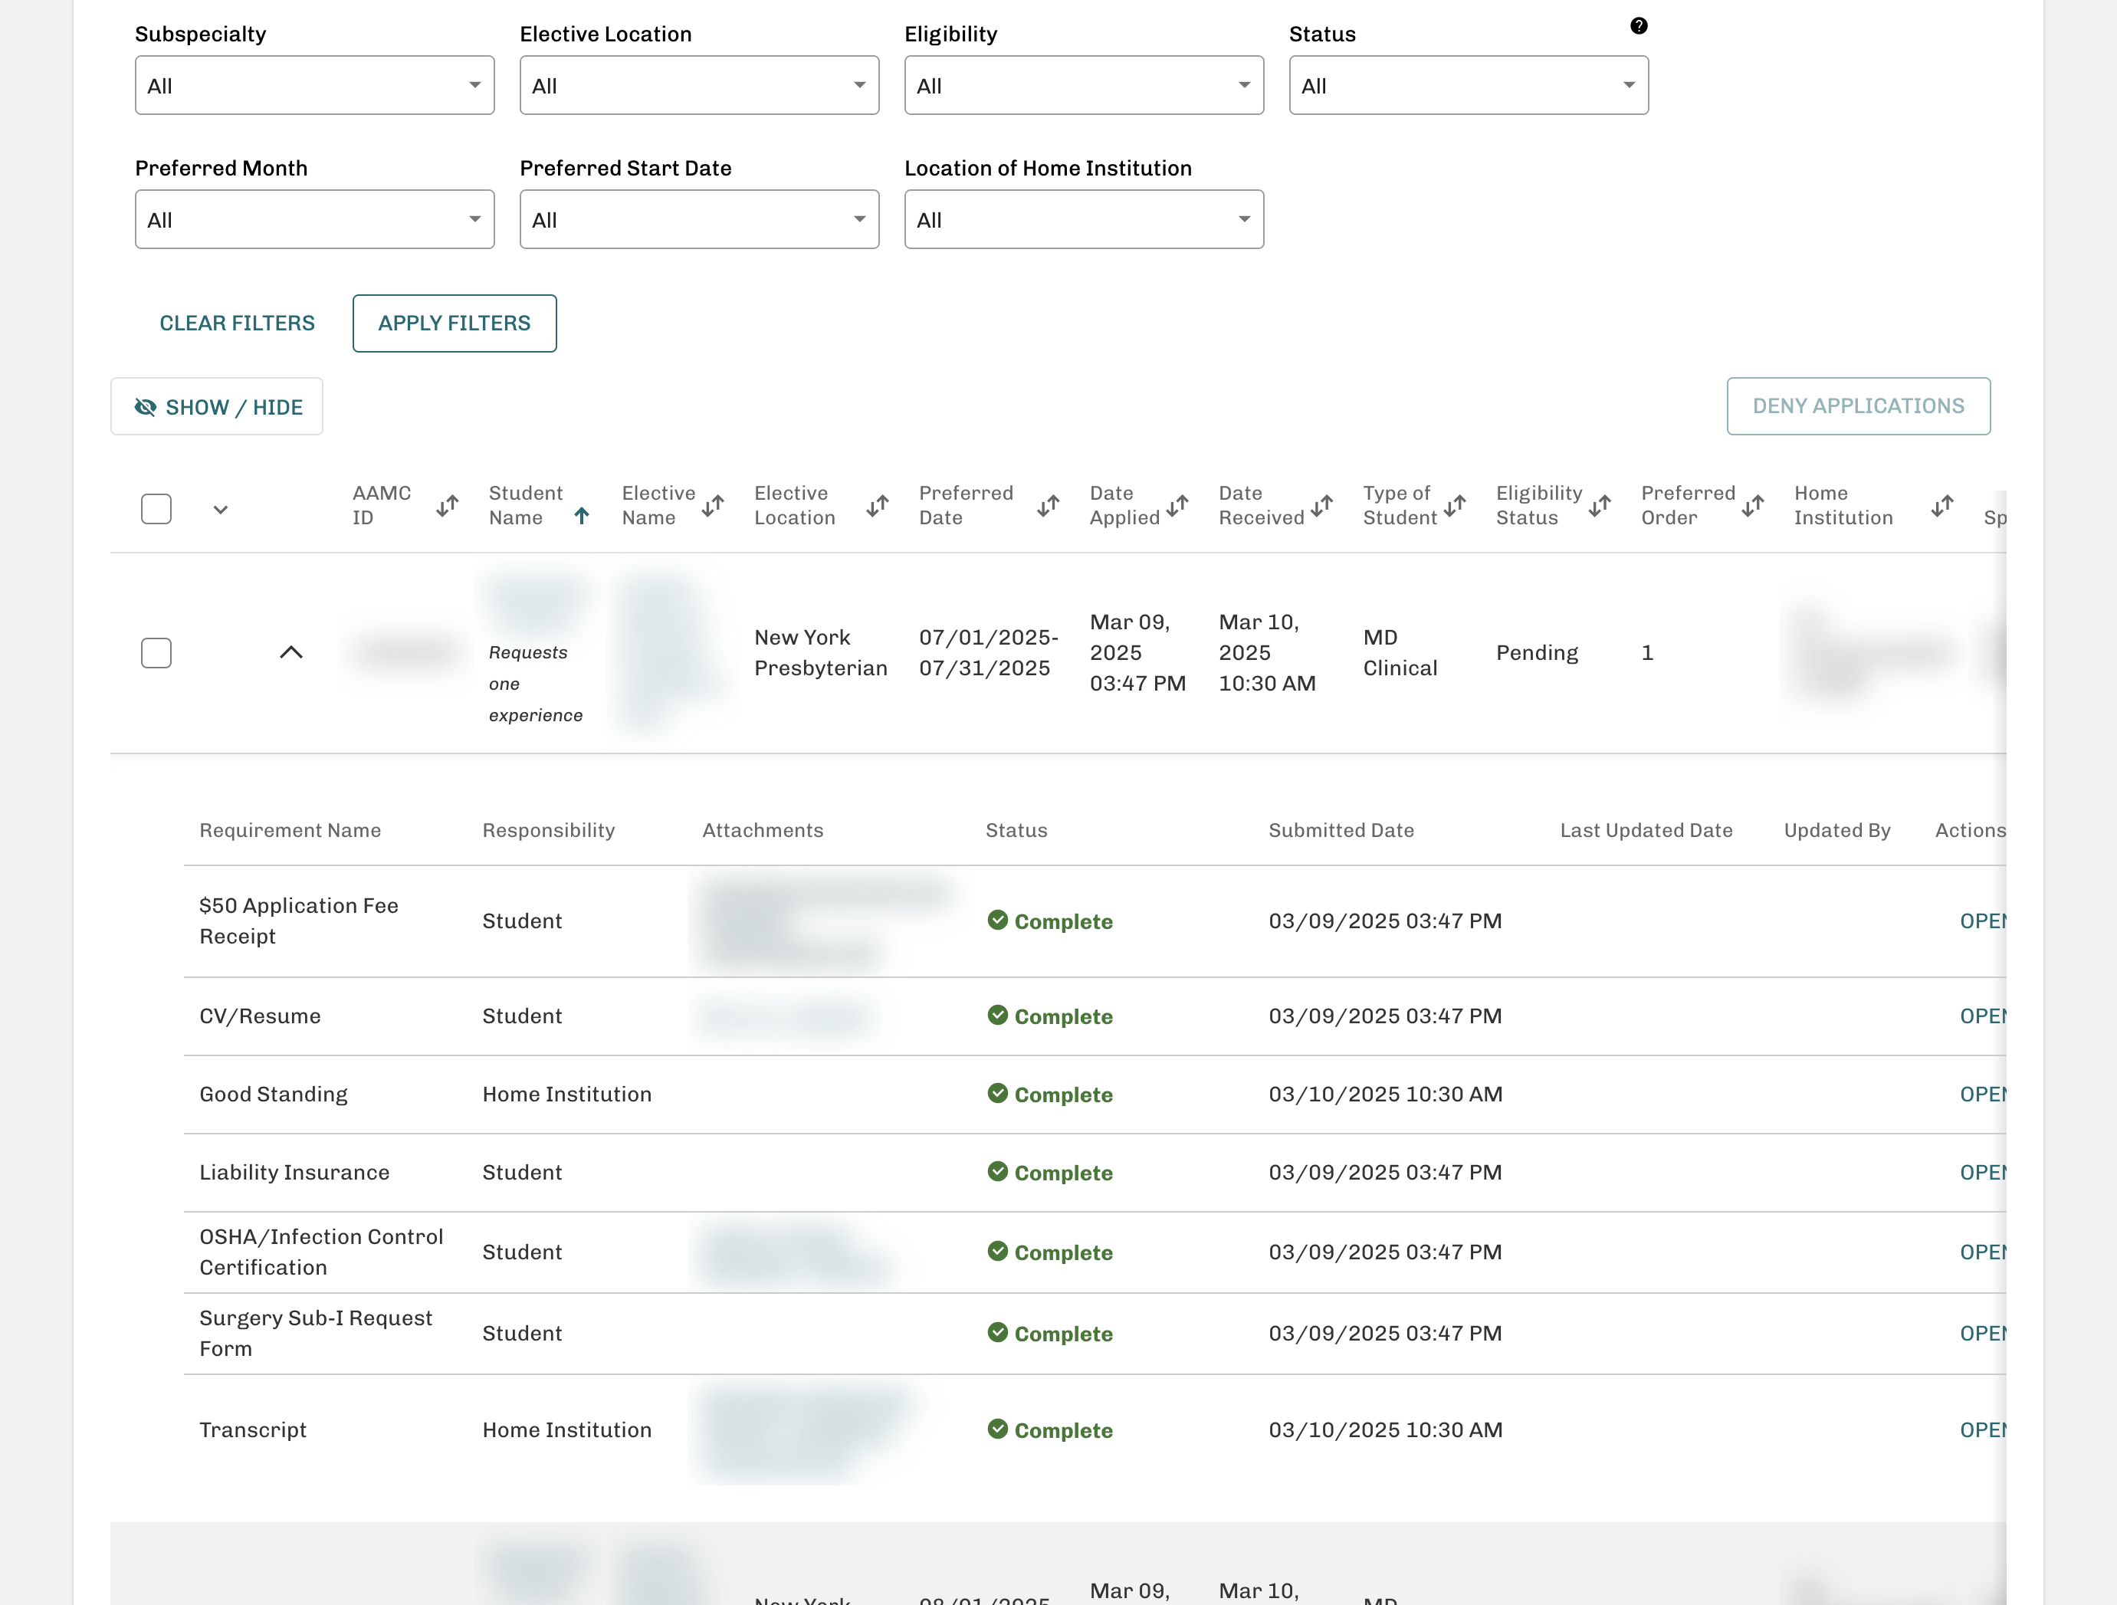The image size is (2117, 1605).
Task: Sort by Date Received column
Action: pos(1321,505)
